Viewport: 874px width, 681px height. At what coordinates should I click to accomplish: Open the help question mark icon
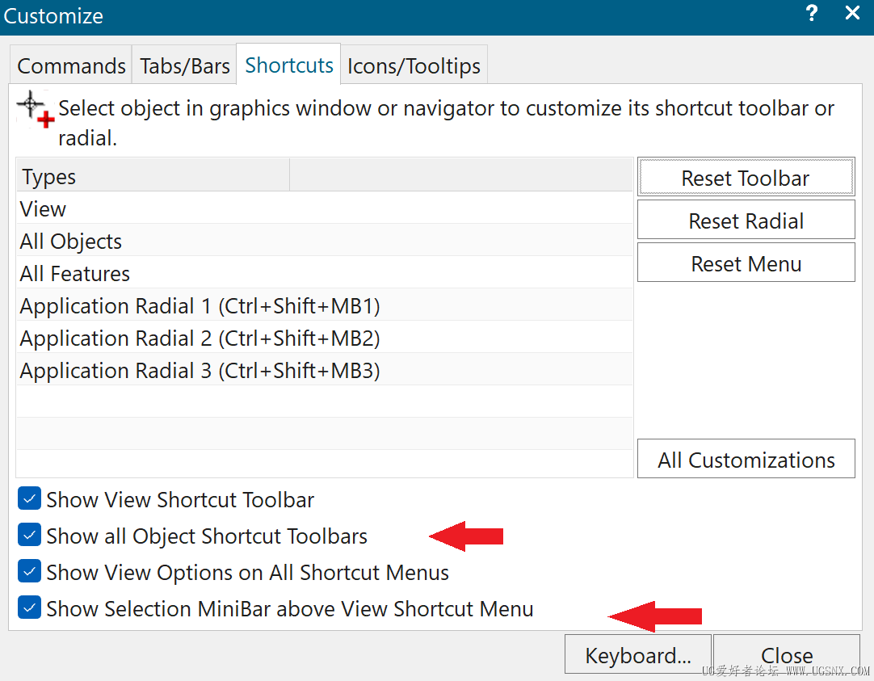point(812,13)
